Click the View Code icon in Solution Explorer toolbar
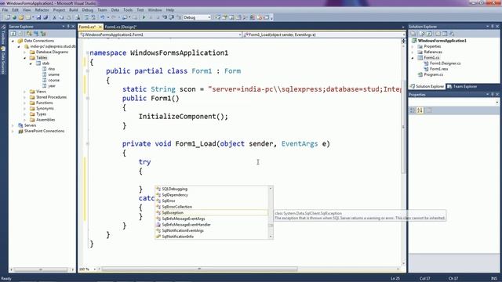The image size is (502, 282). 438,34
